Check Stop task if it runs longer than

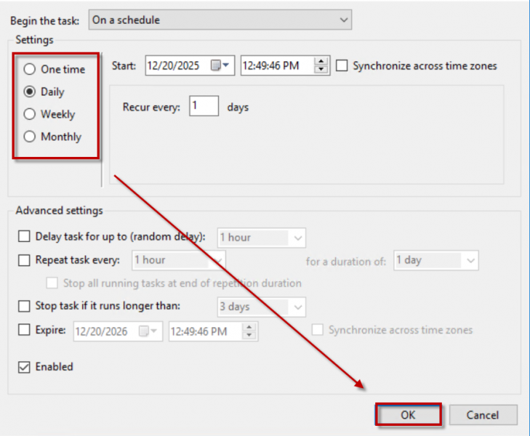click(24, 307)
